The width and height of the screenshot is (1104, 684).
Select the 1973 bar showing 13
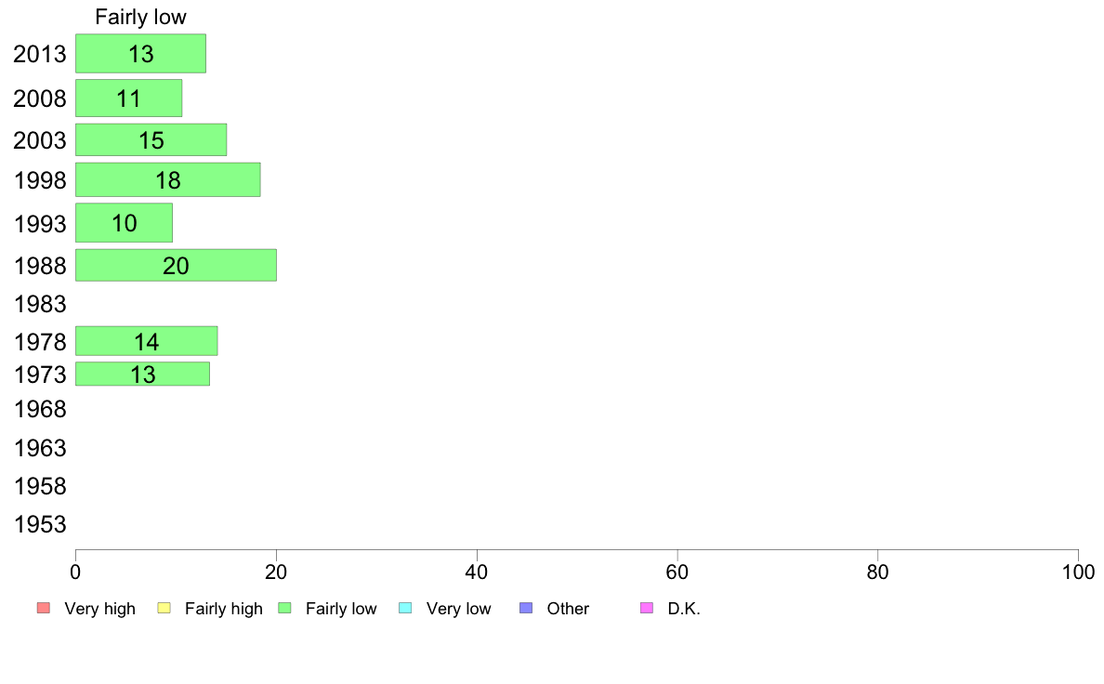(143, 374)
